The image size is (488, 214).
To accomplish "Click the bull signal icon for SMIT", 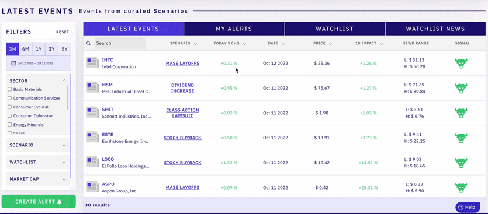I will click(x=461, y=113).
